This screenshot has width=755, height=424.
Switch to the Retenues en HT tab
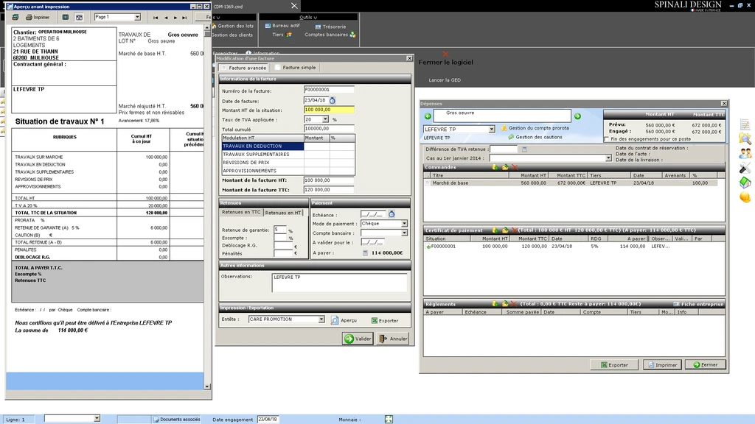(284, 213)
